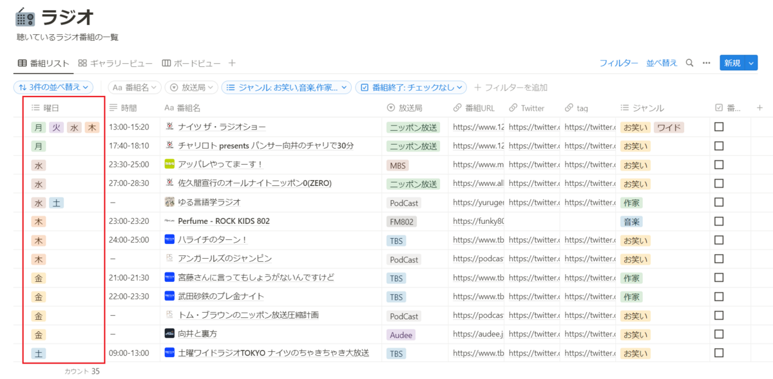Open the https://audee.j link in 向井と裏方 row
Screen dimensions: 773x379
pyautogui.click(x=477, y=334)
